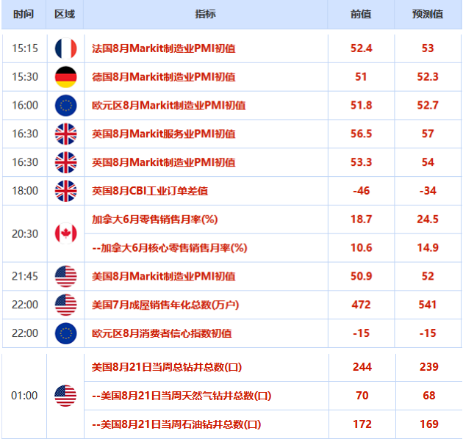Click the US flag beside 美国7月成屋销售年化总数
The width and height of the screenshot is (463, 439).
coord(65,305)
